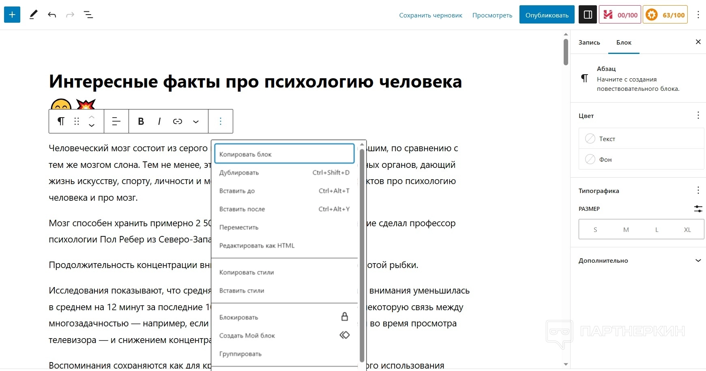Click the undo arrow icon
The height and width of the screenshot is (371, 706).
[52, 15]
